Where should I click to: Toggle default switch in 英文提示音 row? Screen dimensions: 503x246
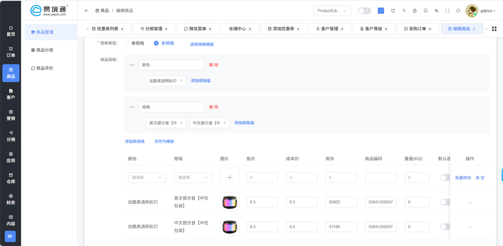[445, 202]
